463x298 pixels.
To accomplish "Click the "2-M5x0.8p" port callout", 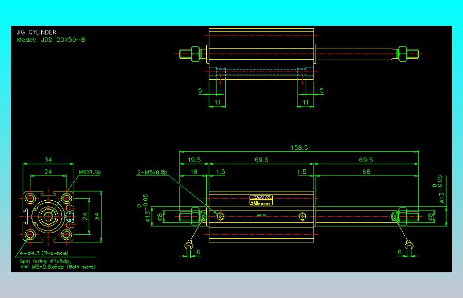I will click(x=152, y=172).
